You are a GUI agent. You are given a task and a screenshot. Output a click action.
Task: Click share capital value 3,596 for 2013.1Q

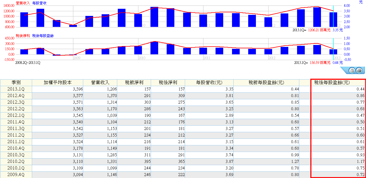[78, 89]
